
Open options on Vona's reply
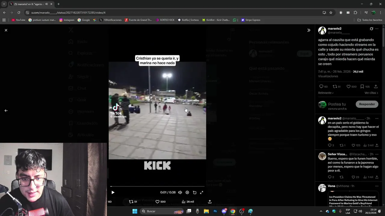tap(377, 186)
